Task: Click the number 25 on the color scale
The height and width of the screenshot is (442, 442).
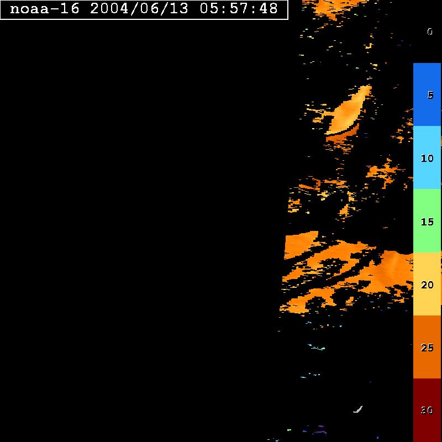Action: (427, 348)
